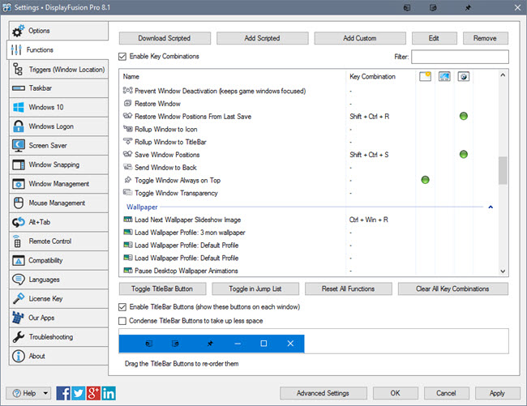Screen dimensions: 527x406
Task: Open the Mouse Management tab
Action: coord(58,203)
